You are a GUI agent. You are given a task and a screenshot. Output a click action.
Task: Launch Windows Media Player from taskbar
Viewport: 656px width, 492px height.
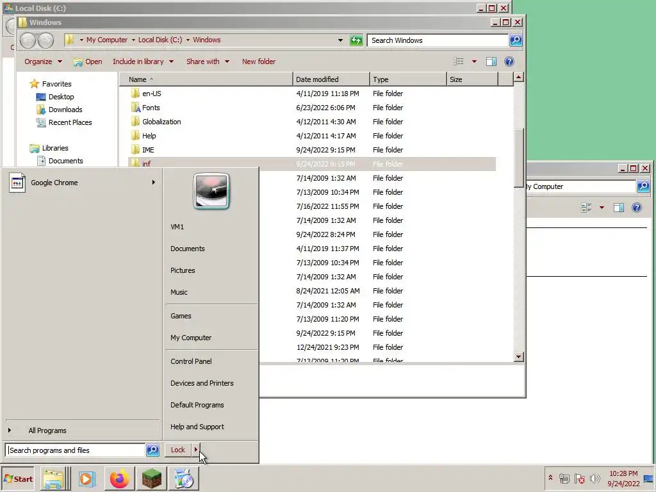(x=87, y=479)
